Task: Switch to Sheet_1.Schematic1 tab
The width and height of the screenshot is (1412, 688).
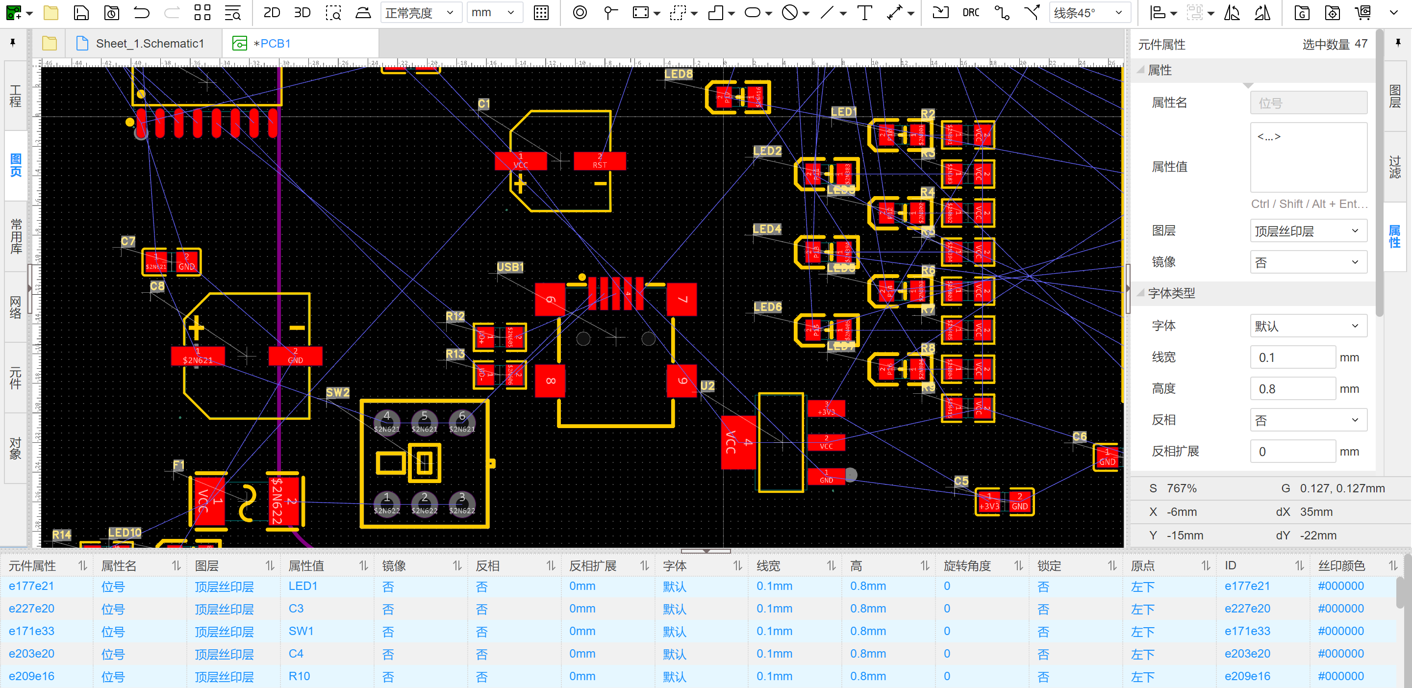Action: [x=144, y=43]
